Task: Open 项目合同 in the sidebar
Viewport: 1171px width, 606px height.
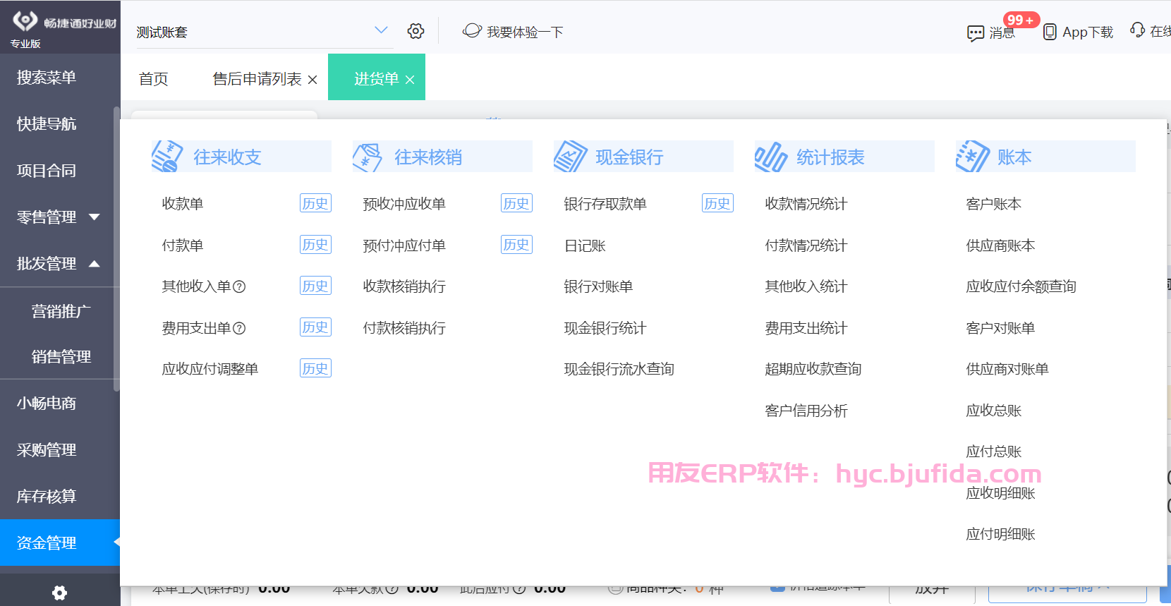Action: 47,171
